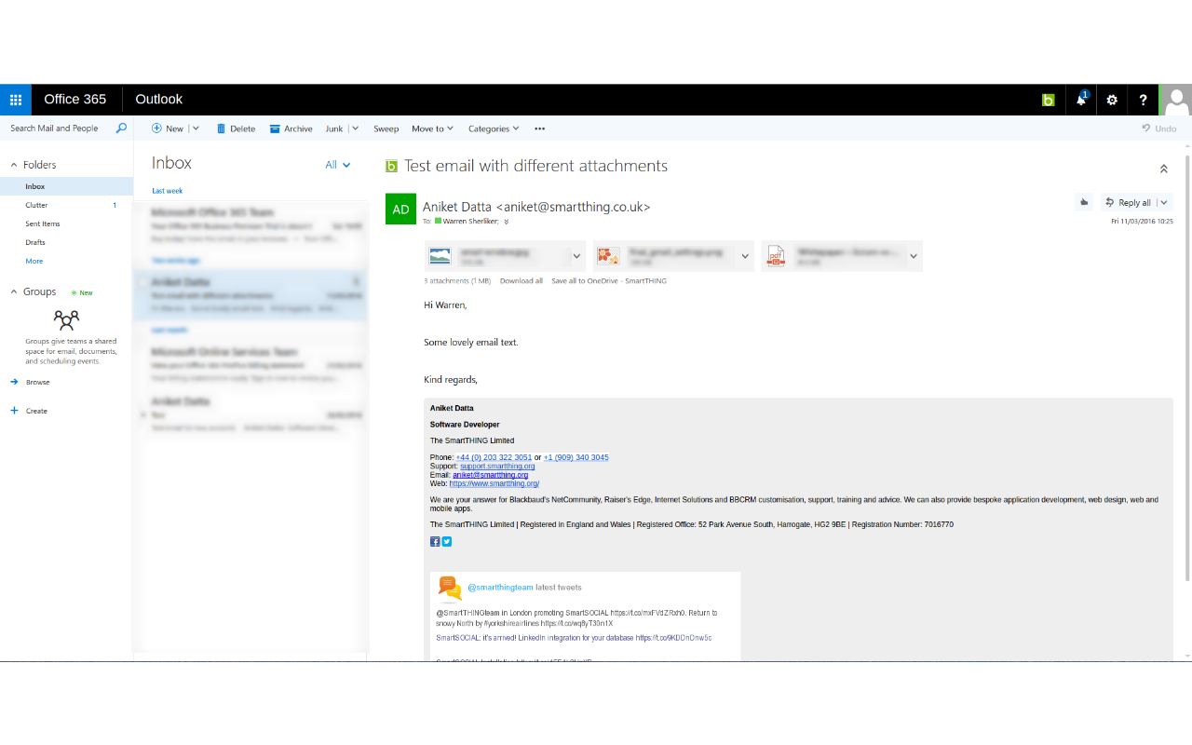Open the PNG attachment flower icon

(x=608, y=256)
